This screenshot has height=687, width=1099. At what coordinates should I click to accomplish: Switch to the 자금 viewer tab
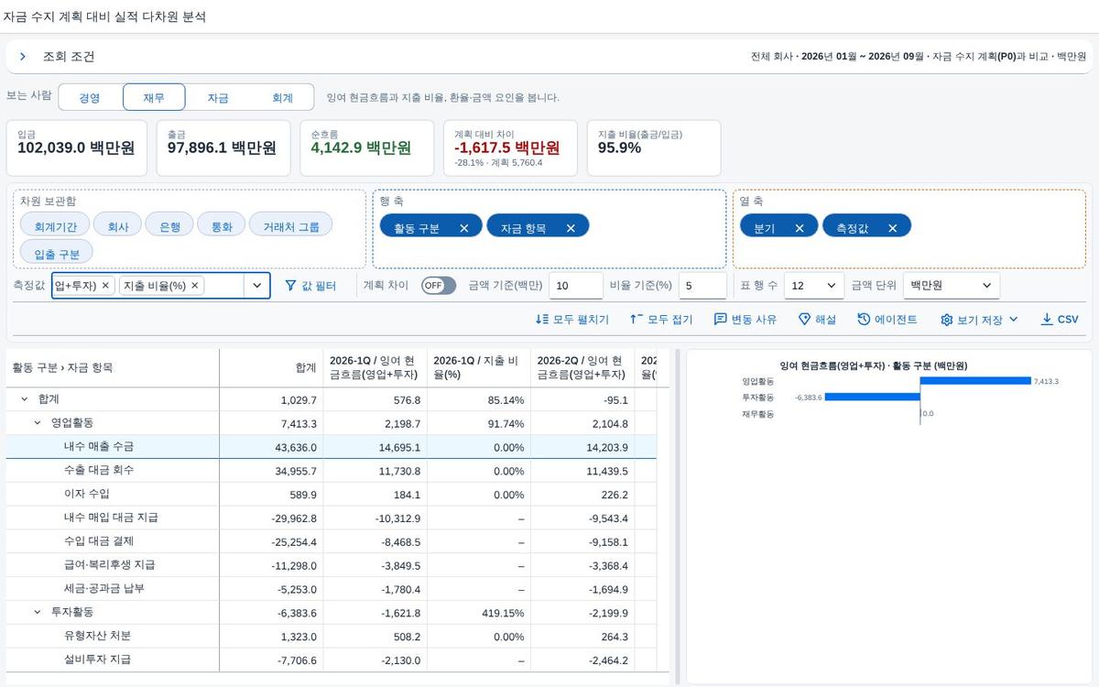pos(218,97)
